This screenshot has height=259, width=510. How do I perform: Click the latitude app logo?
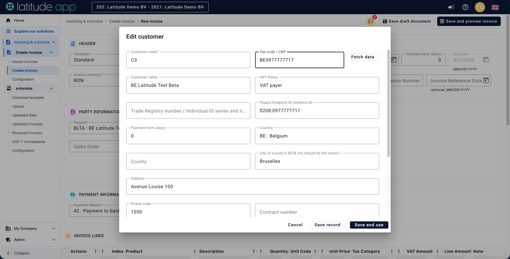coord(41,7)
